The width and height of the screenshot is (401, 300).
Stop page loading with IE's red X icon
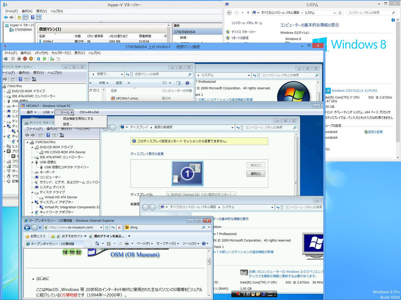(x=119, y=227)
